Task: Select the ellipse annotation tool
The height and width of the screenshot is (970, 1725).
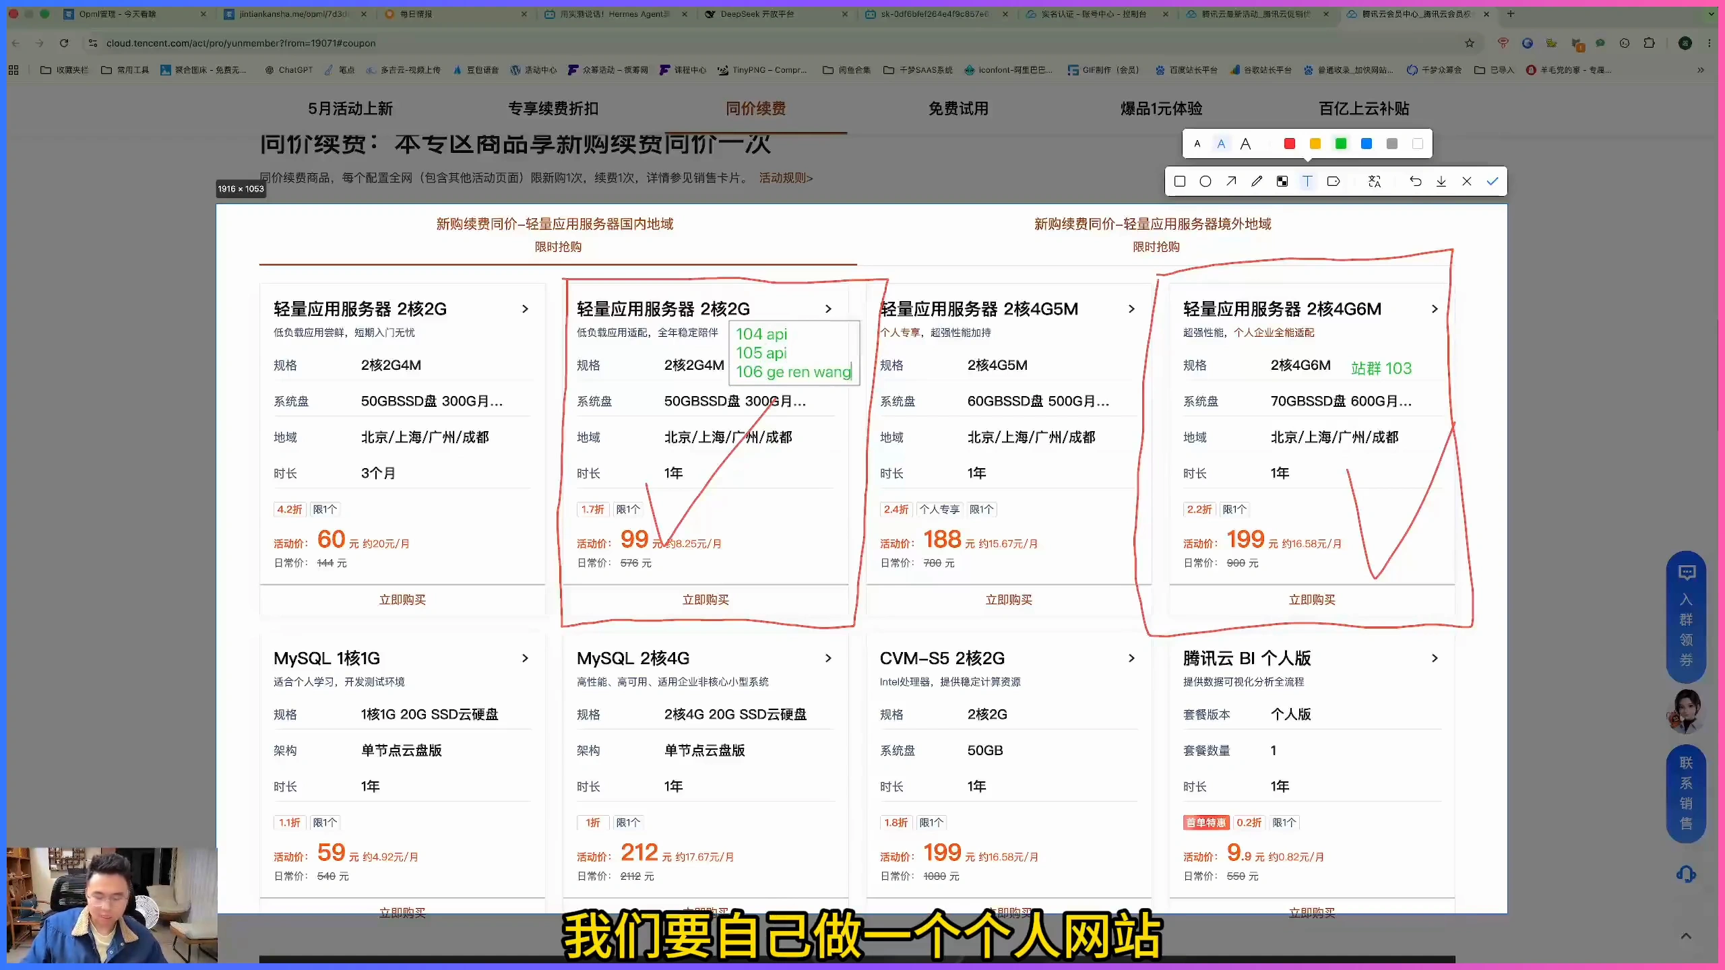Action: pos(1205,181)
